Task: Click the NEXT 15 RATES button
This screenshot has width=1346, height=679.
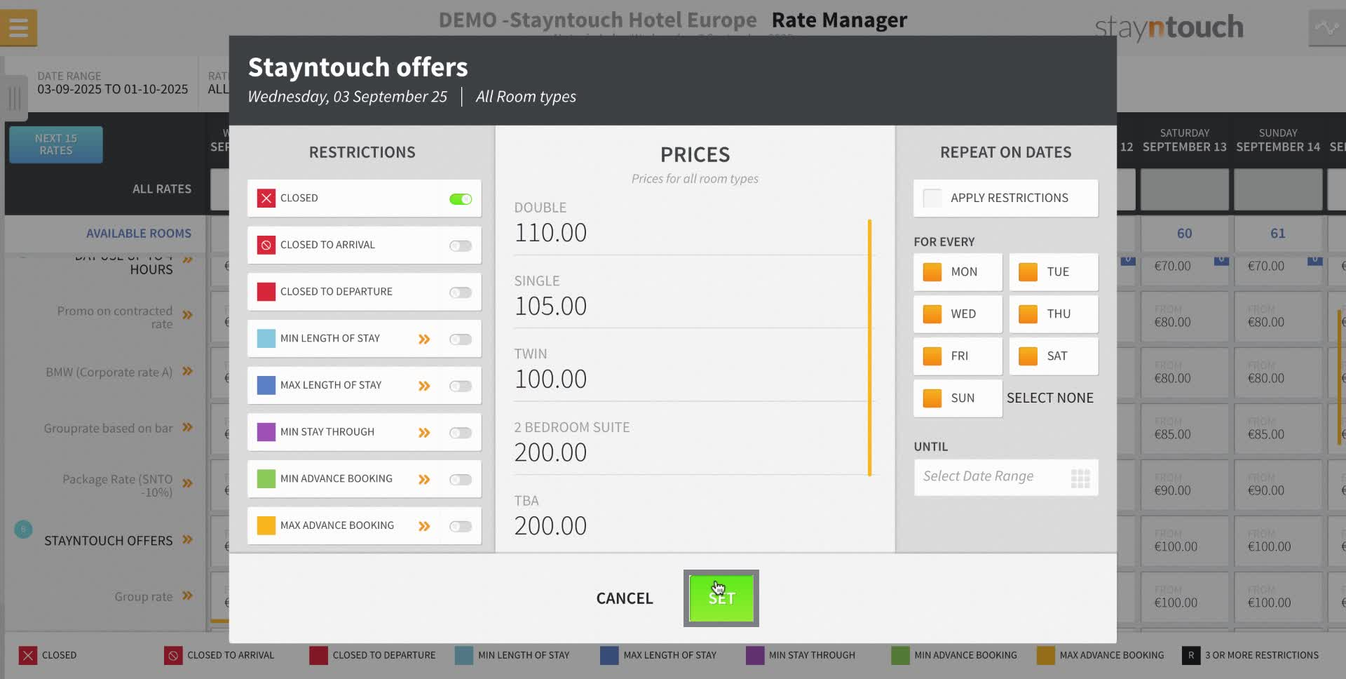Action: [56, 144]
